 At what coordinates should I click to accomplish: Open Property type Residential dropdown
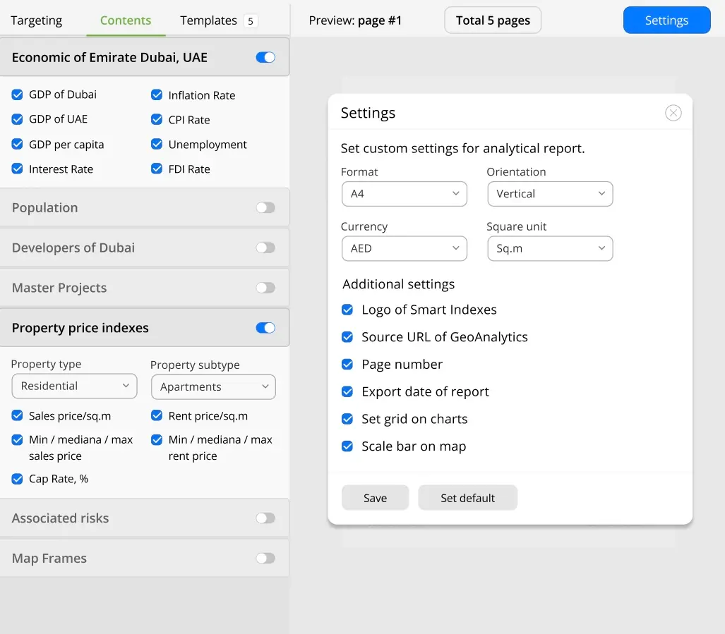tap(74, 386)
